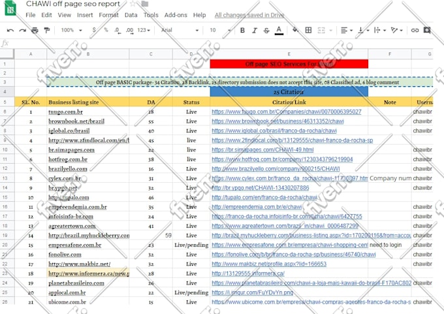
Task: Toggle strikethrough formatting
Action: [x=266, y=30]
